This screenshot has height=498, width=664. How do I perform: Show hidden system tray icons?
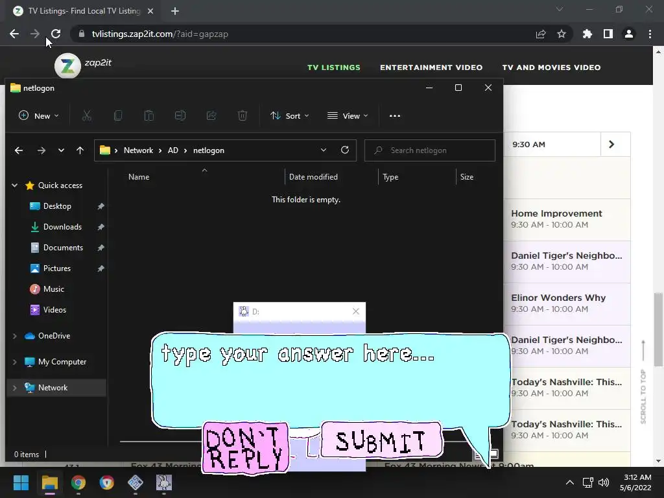(570, 482)
